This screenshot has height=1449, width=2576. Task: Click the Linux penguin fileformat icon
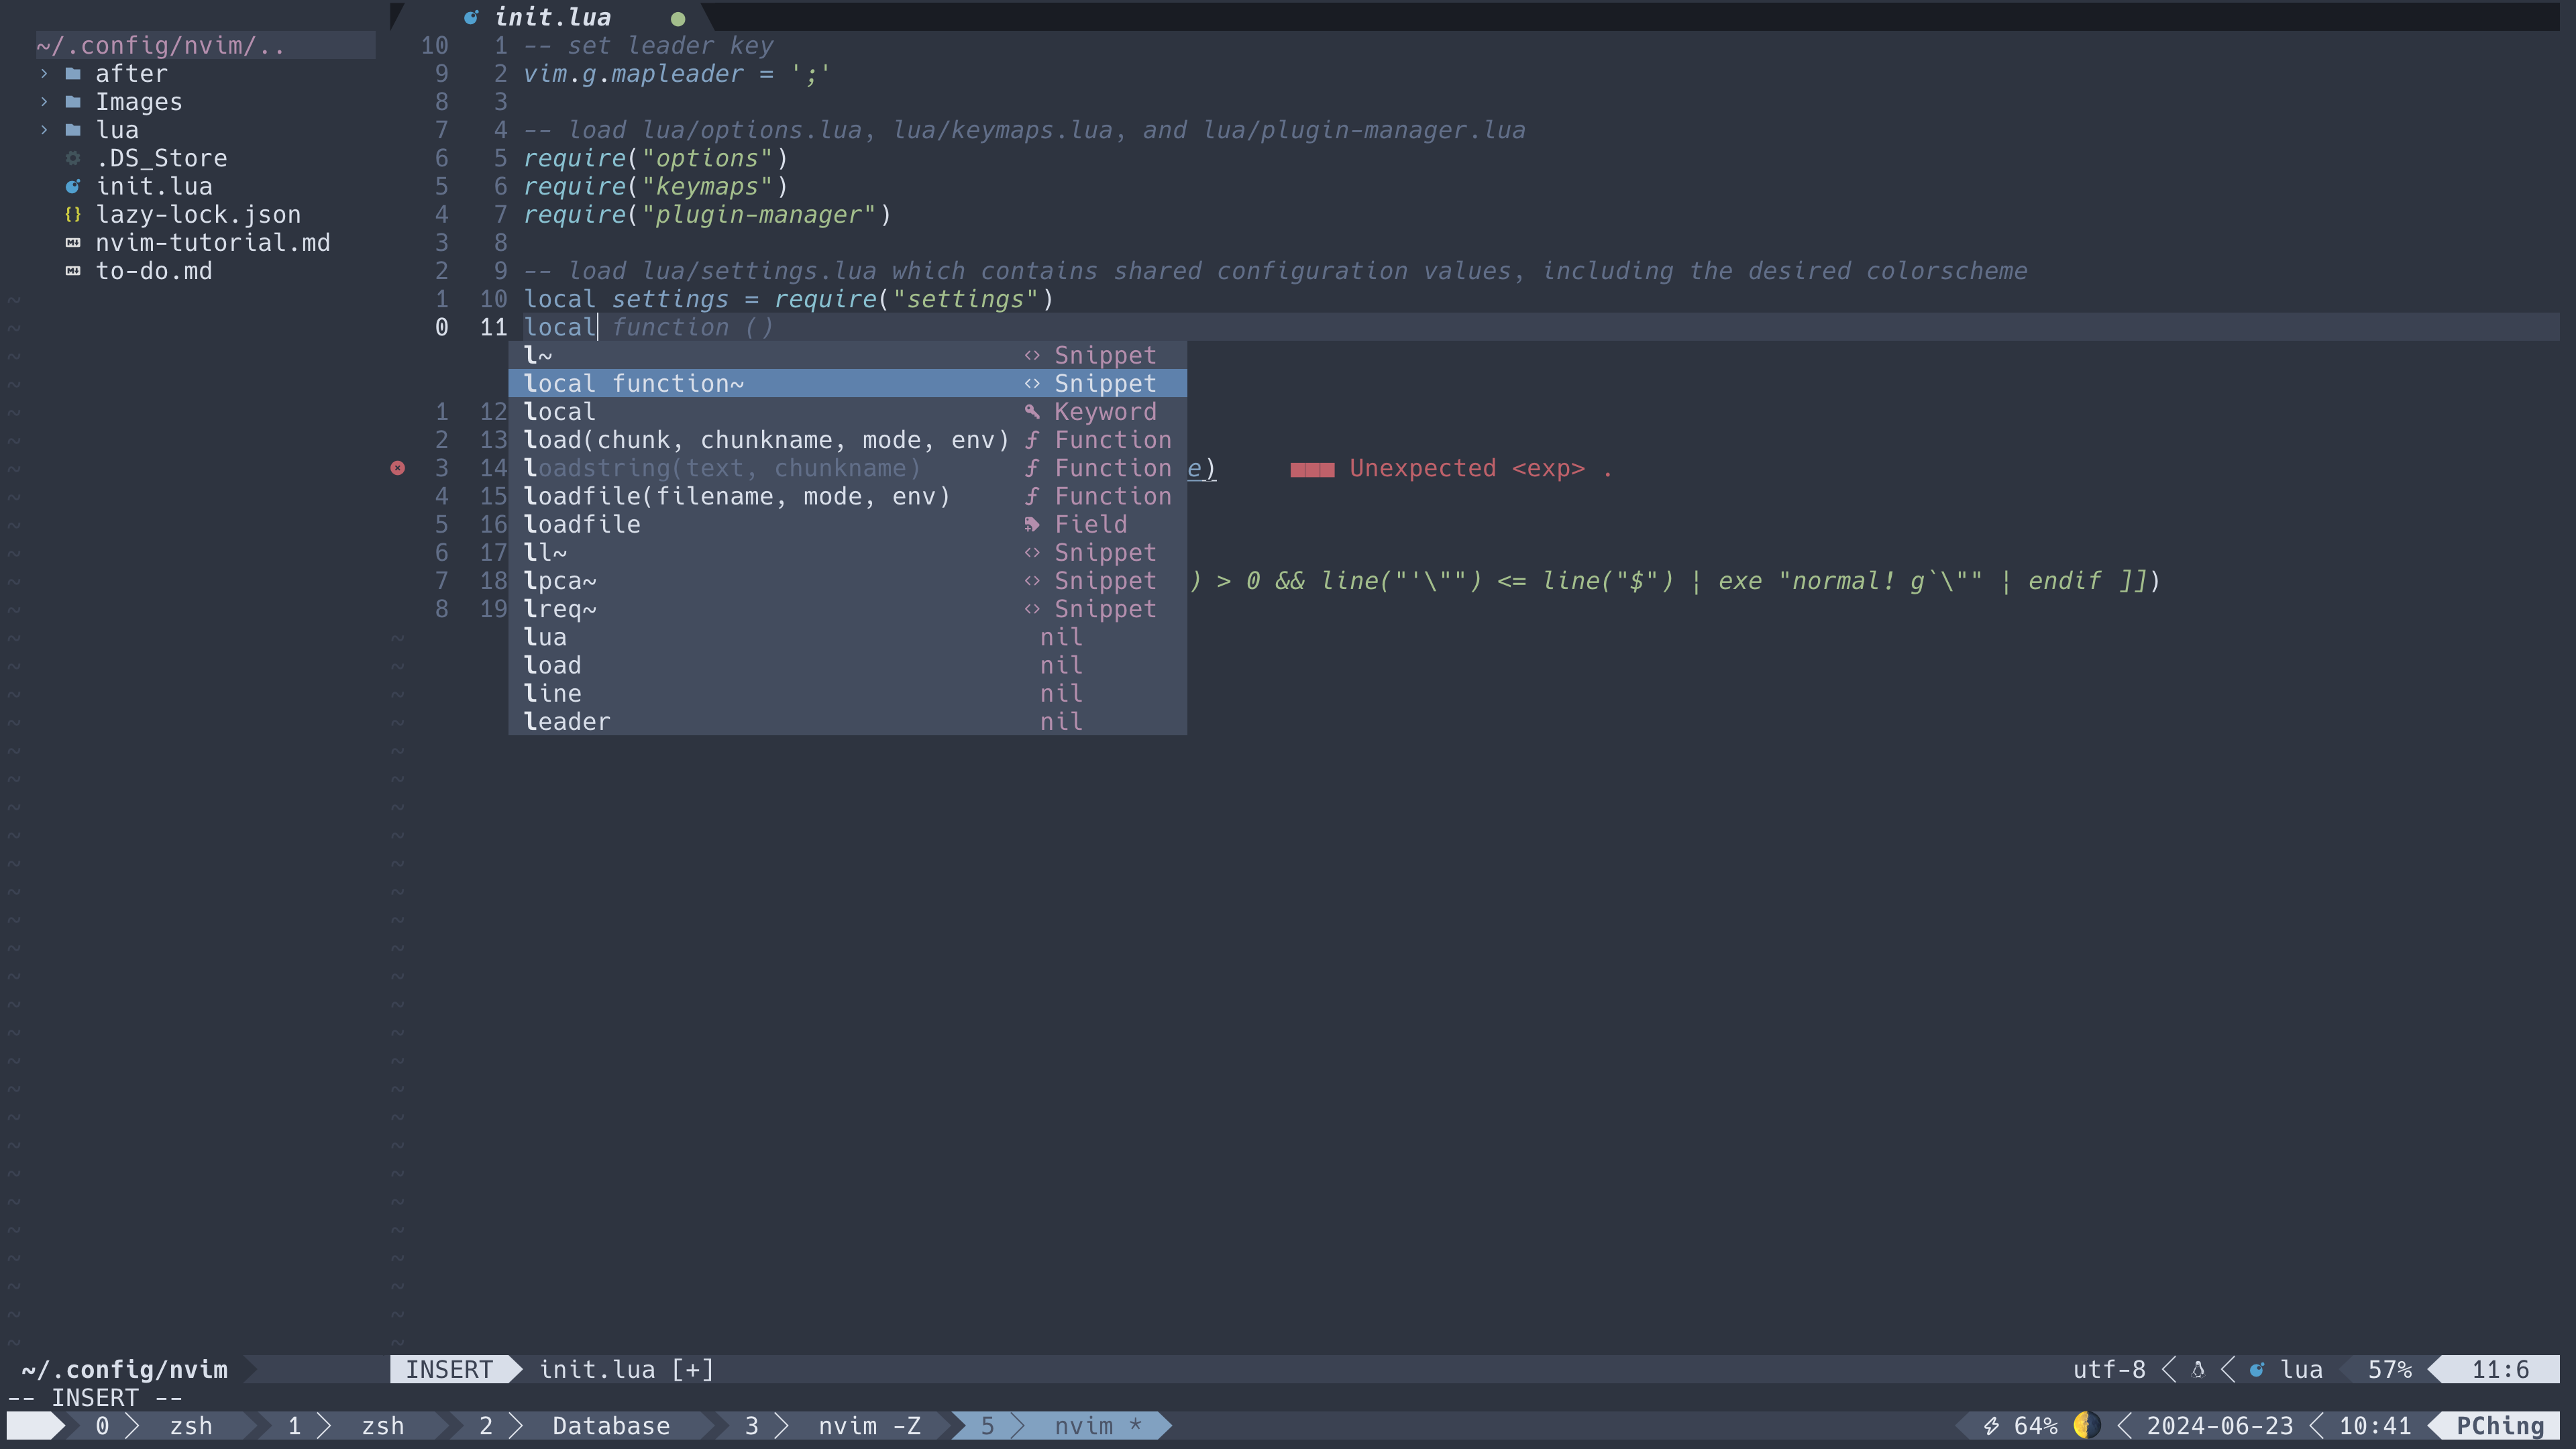pos(2197,1369)
